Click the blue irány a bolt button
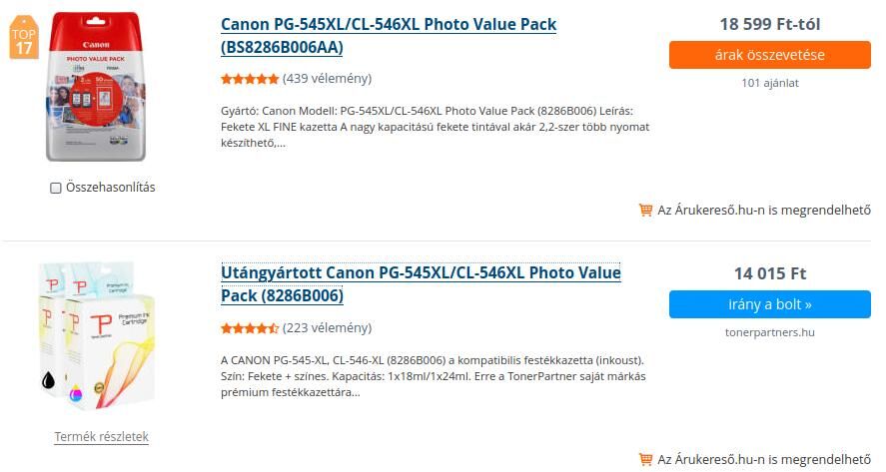This screenshot has width=886, height=472. (x=769, y=304)
